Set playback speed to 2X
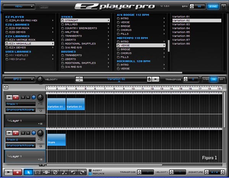Viewport: 229px width, 178px height. click(x=221, y=79)
